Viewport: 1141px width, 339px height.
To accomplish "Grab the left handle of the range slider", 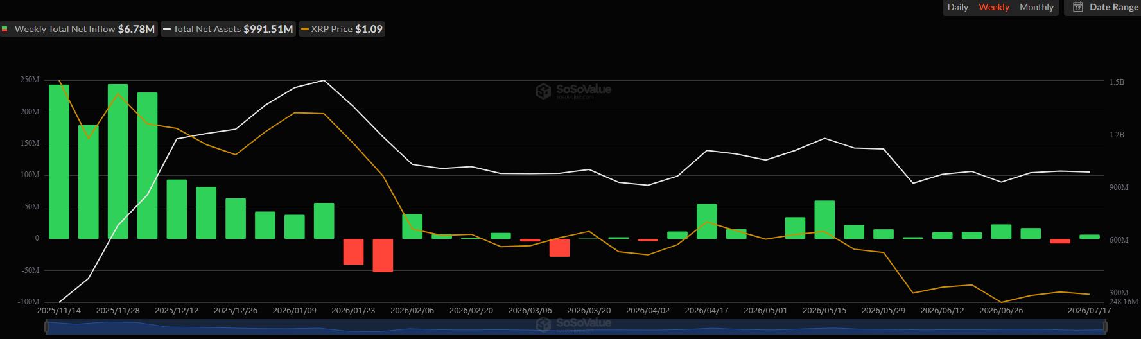I will [x=46, y=327].
